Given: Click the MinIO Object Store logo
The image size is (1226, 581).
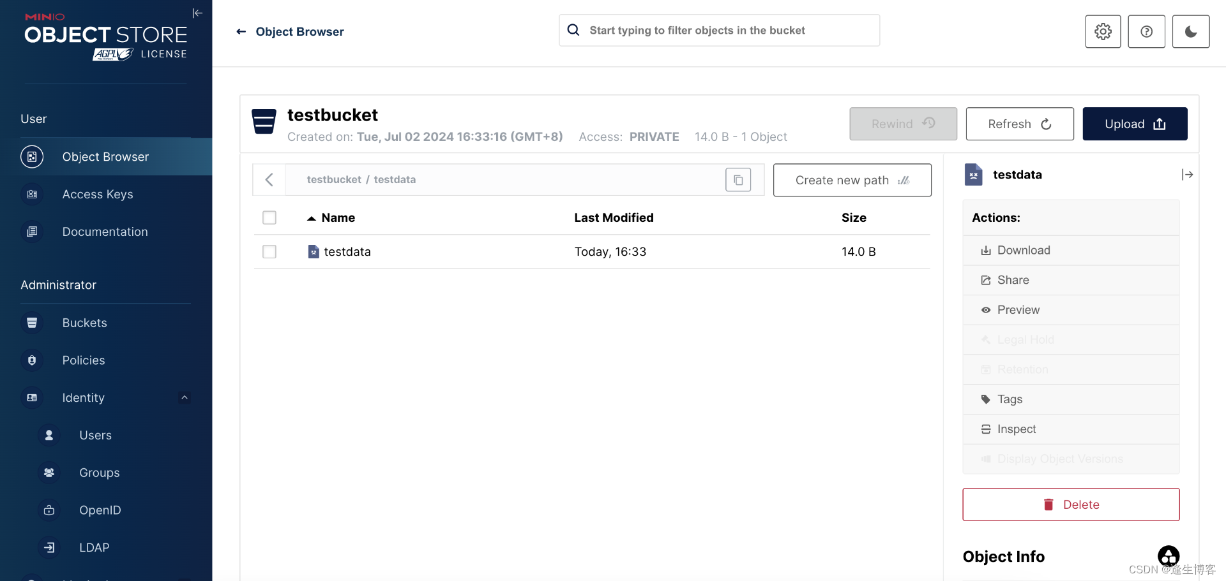Looking at the screenshot, I should click(x=106, y=36).
